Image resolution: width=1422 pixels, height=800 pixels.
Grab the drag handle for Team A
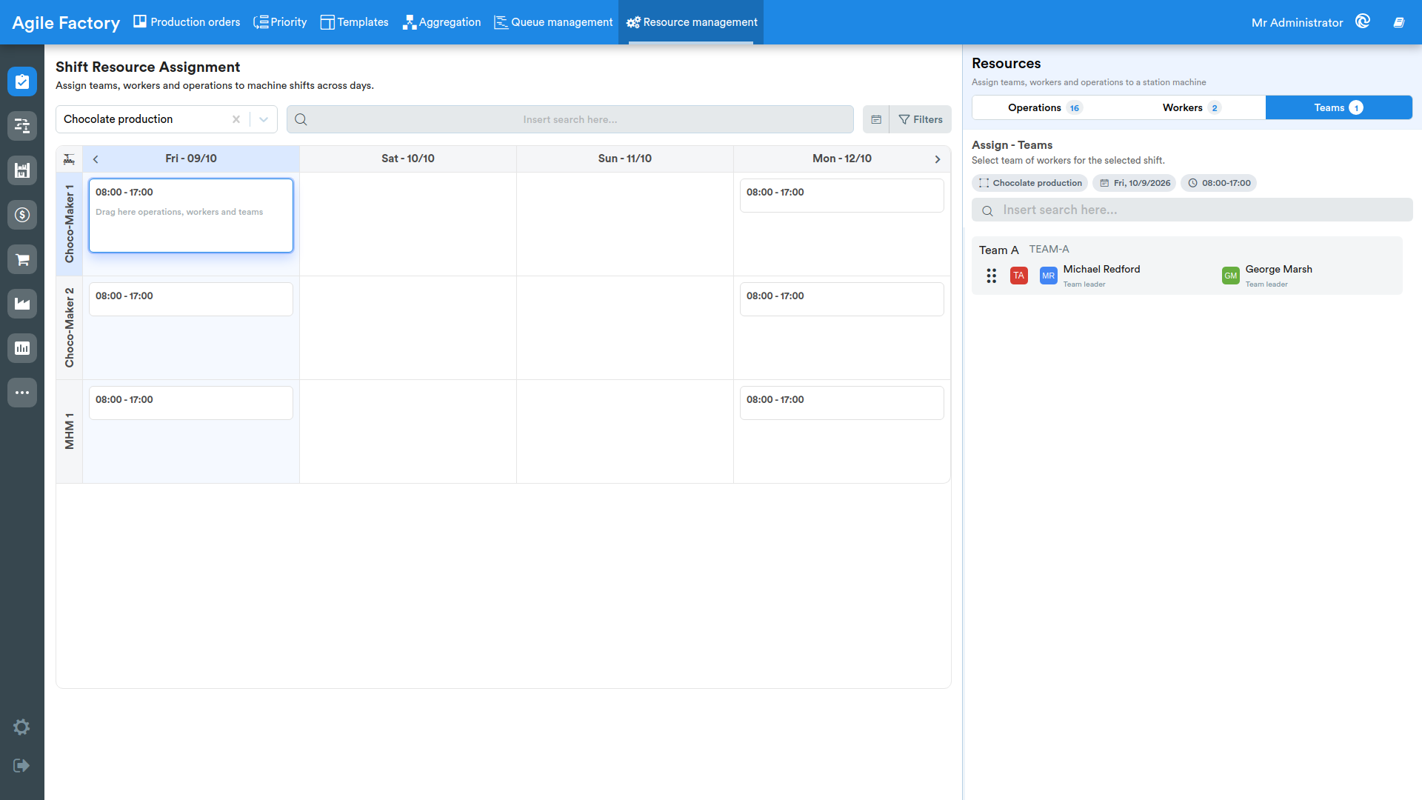(992, 276)
